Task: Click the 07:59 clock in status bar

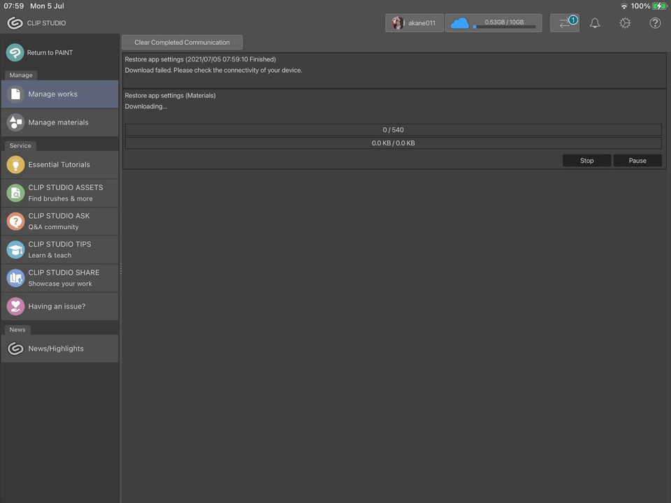Action: (x=14, y=6)
